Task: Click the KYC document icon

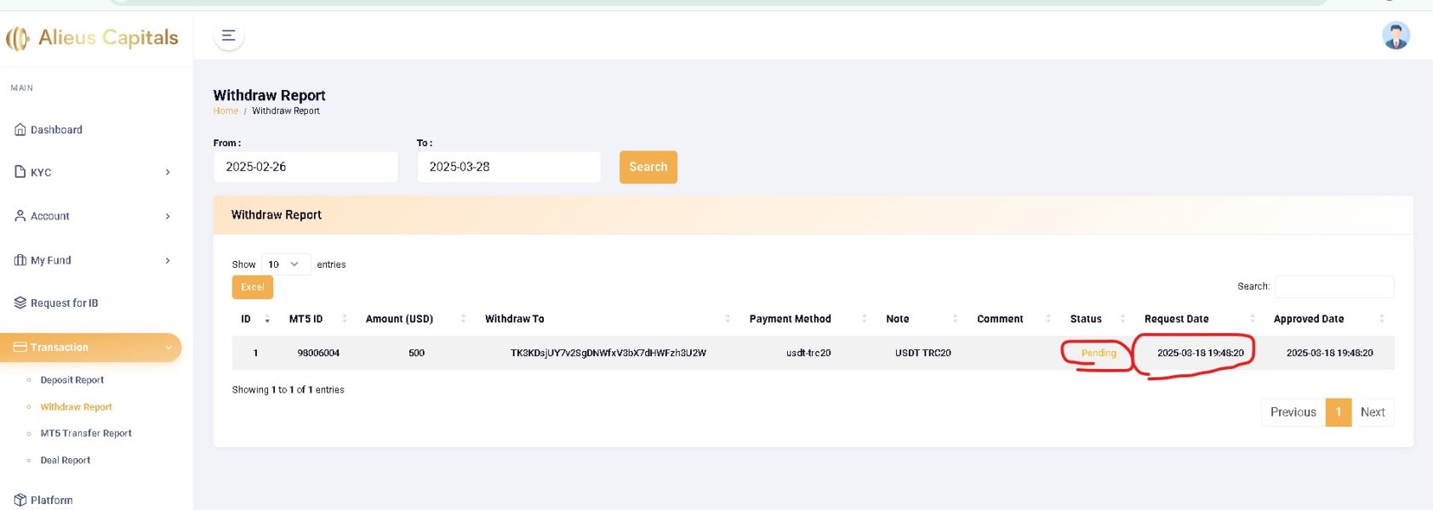Action: tap(20, 172)
